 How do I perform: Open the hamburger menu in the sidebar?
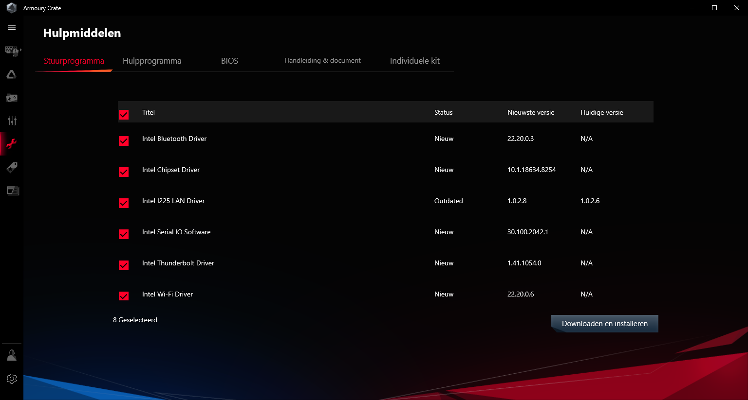click(12, 28)
